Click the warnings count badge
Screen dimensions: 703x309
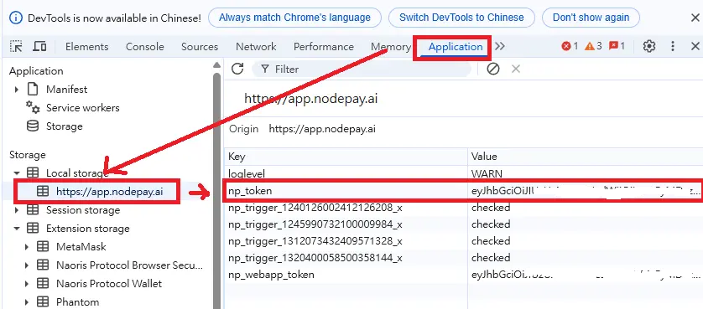[x=593, y=46]
